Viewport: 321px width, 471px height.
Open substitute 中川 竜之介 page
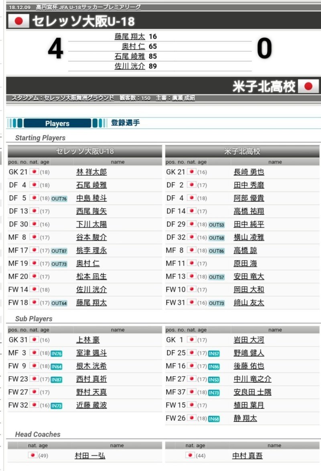coord(252,379)
